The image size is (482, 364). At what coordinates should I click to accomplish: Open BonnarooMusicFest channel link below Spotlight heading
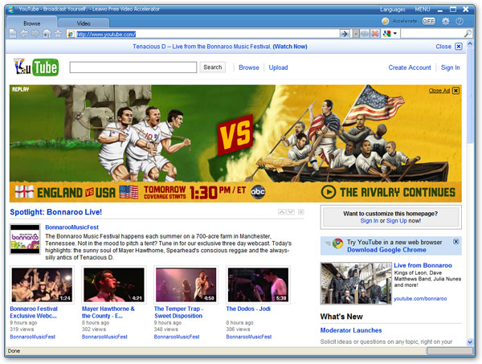(72, 227)
